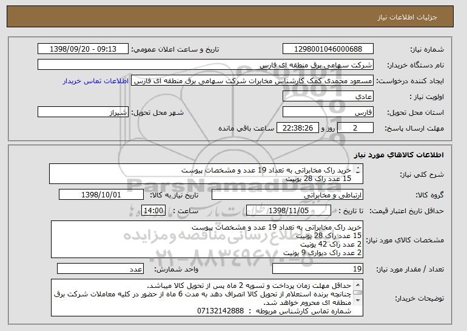
Task: Click the buyer name field شرکت سهامی برق منطقه ای فارس
Action: [x=206, y=65]
